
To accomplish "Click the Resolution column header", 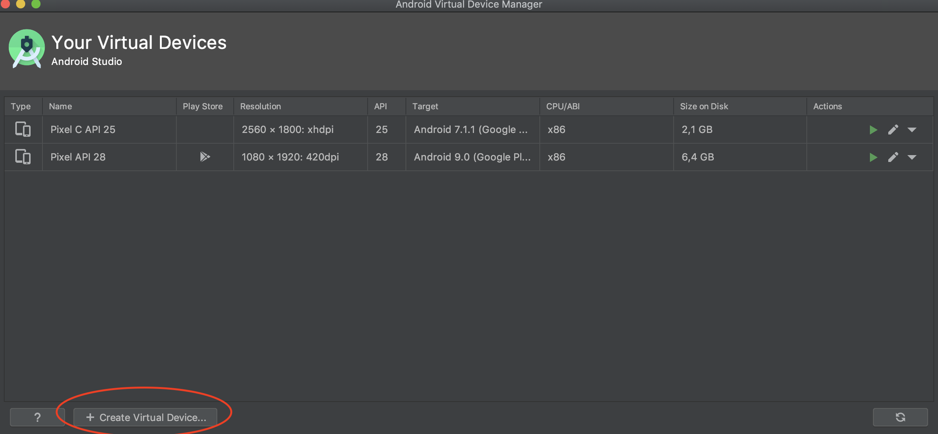I will (x=260, y=107).
